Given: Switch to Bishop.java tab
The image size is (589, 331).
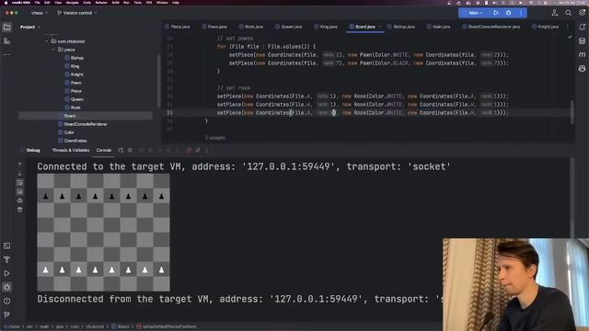Looking at the screenshot, I should pos(401,27).
